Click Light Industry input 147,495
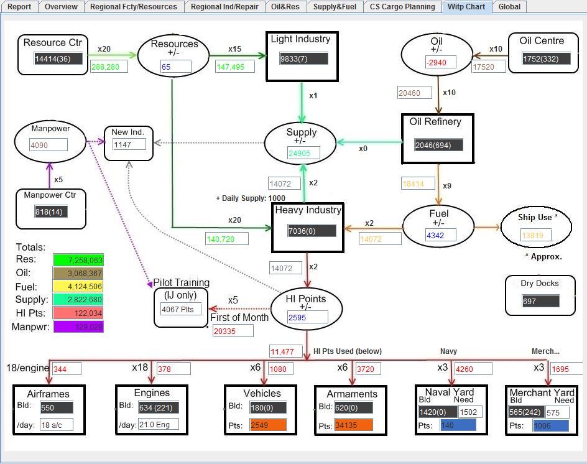Screen dimensions: 587x464 tap(236, 67)
